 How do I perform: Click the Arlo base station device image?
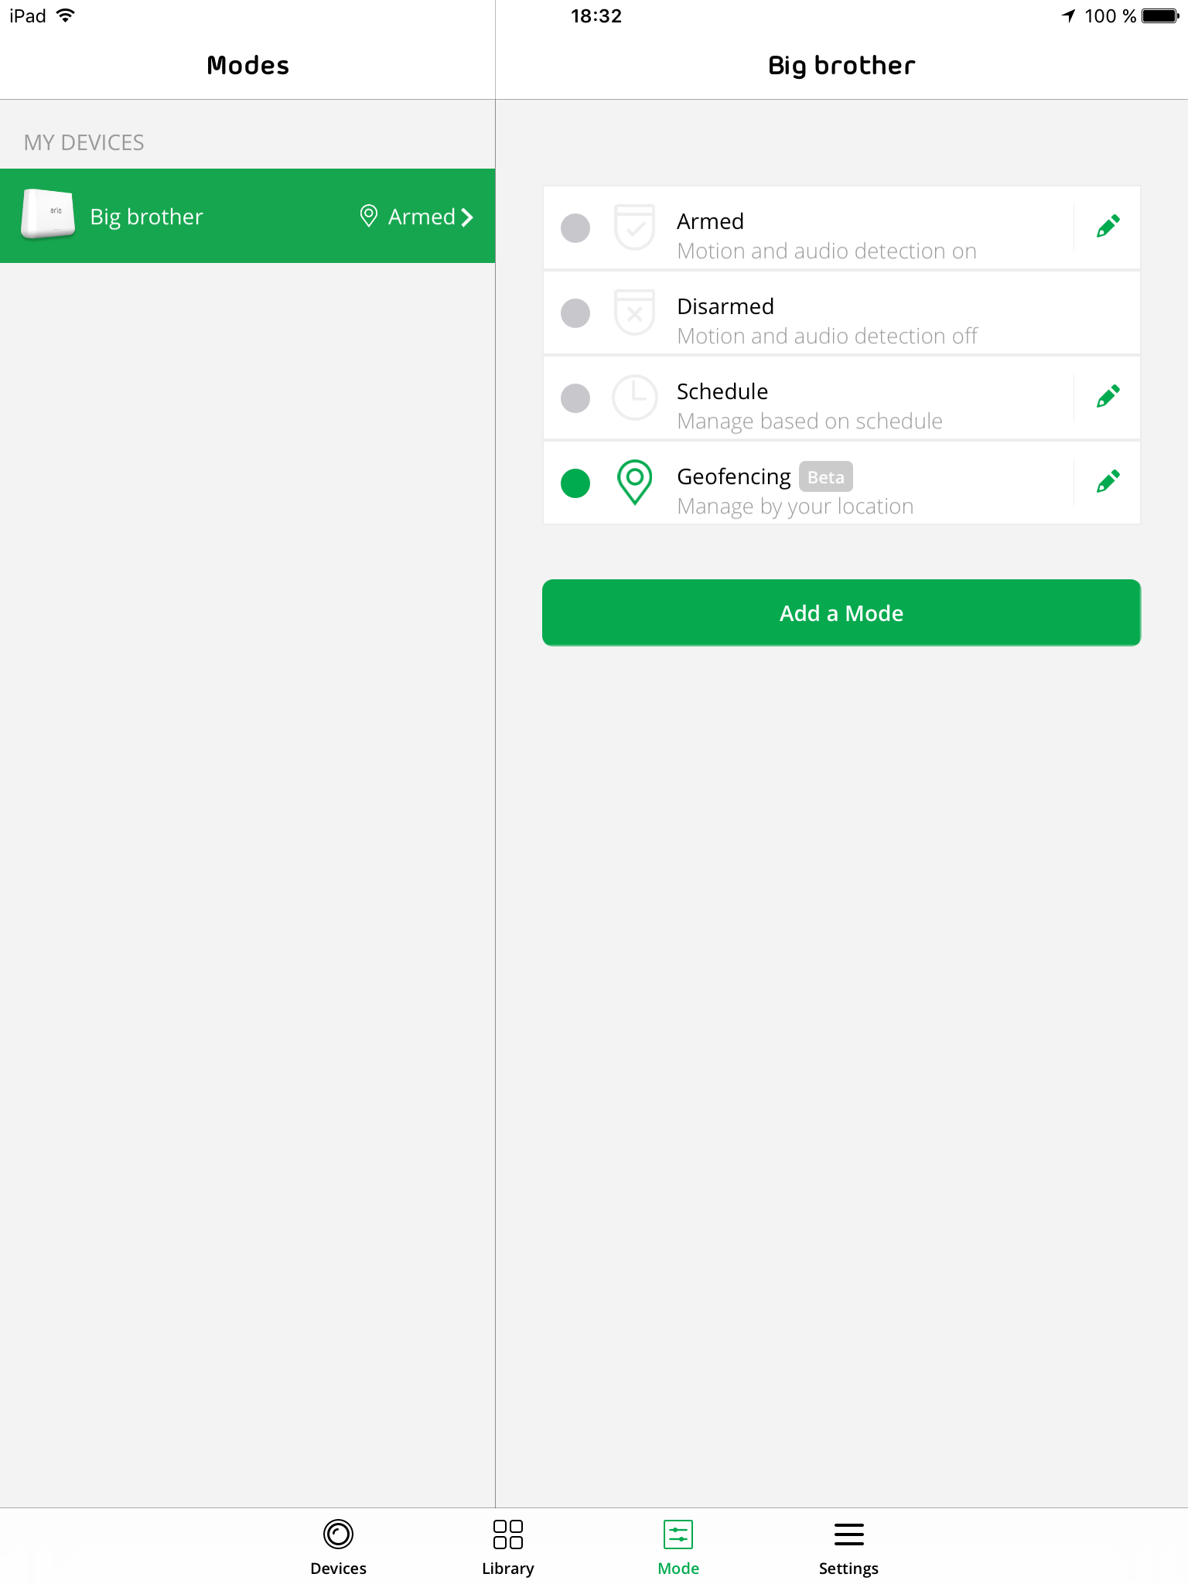[48, 214]
